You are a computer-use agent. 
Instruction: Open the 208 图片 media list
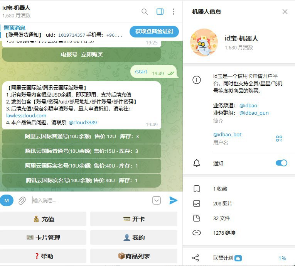pyautogui.click(x=239, y=203)
